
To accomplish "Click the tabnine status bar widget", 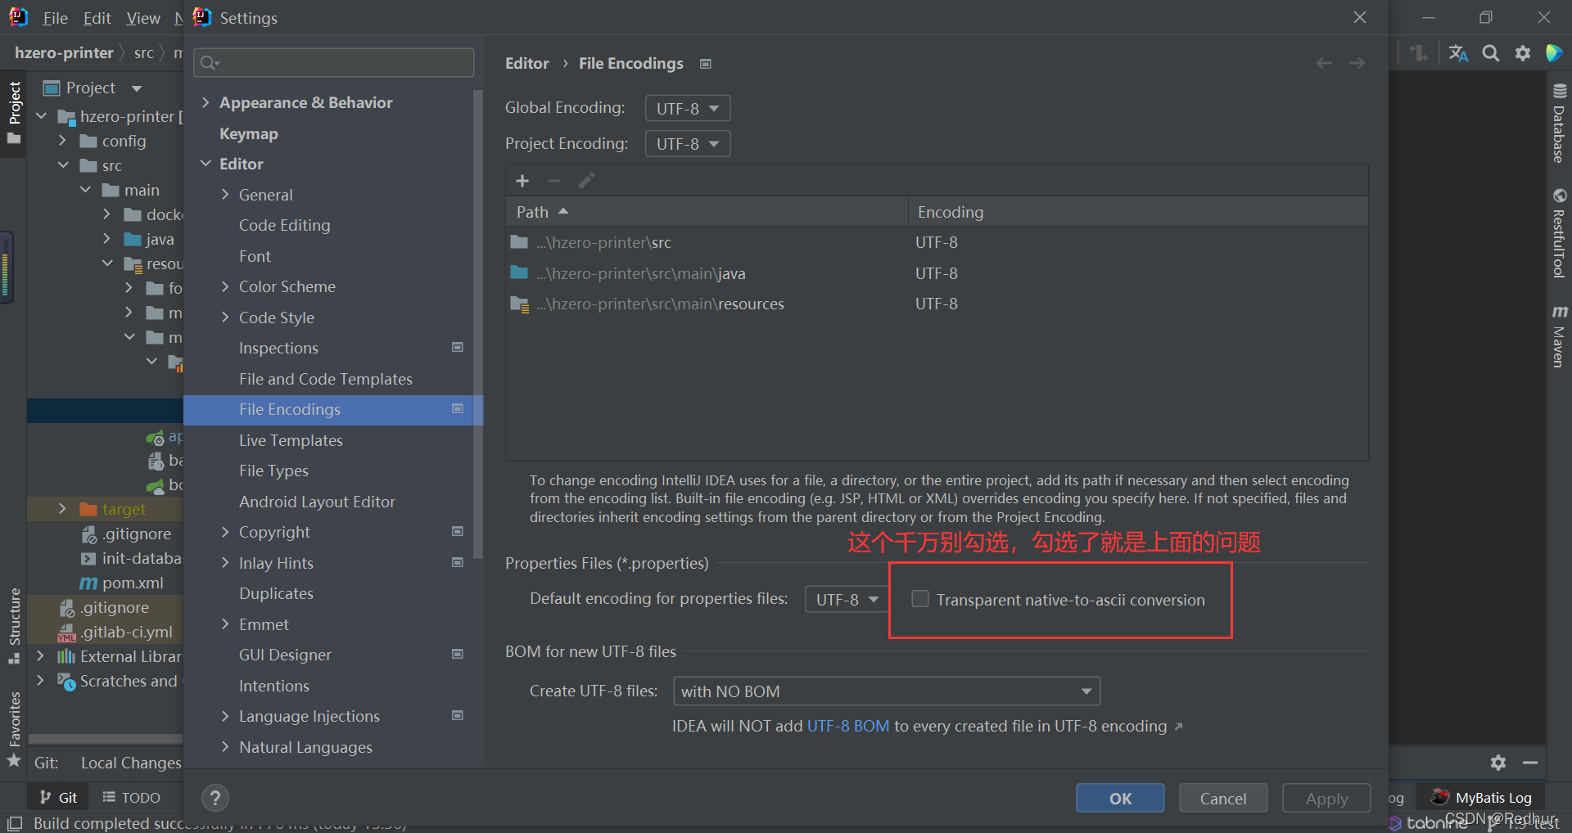I will [x=1429, y=823].
